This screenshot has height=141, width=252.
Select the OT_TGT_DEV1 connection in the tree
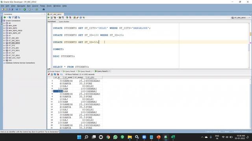click(14, 56)
